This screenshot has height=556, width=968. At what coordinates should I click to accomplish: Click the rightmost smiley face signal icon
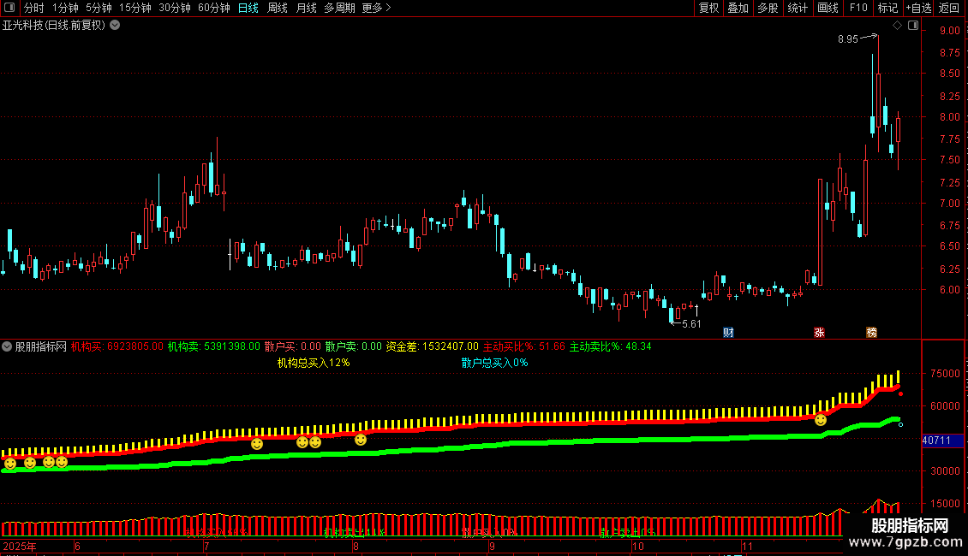pos(821,420)
